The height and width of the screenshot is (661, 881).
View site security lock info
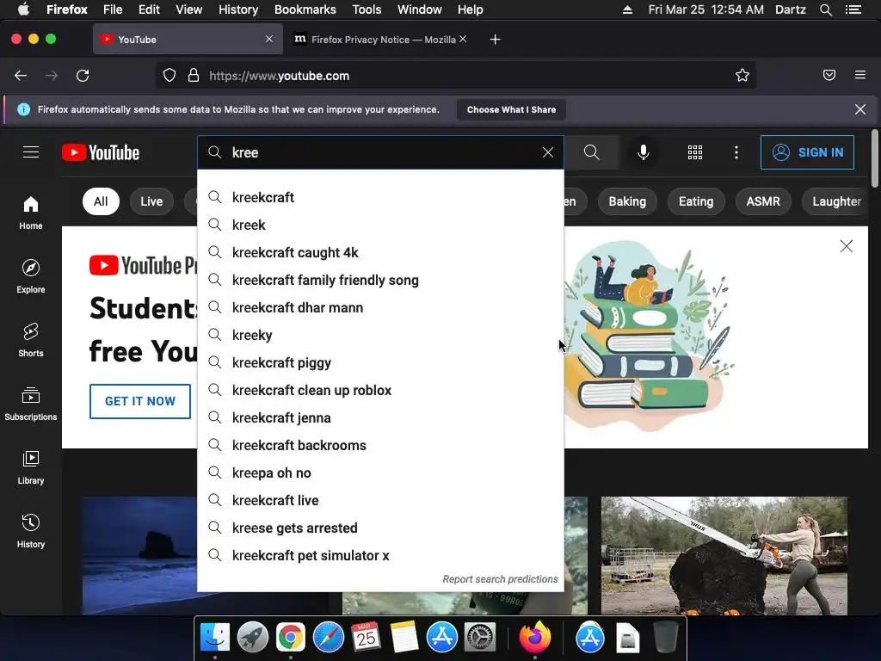pos(194,76)
